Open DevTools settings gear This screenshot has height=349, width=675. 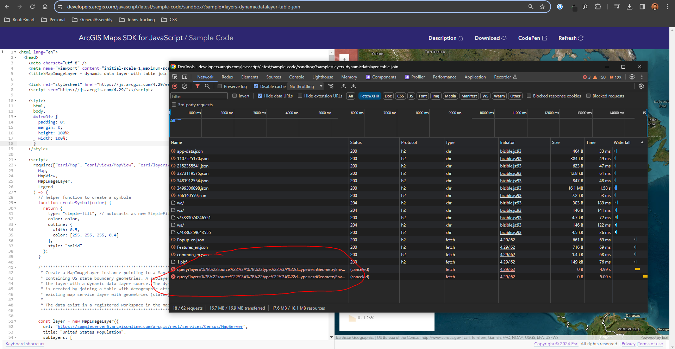[632, 77]
